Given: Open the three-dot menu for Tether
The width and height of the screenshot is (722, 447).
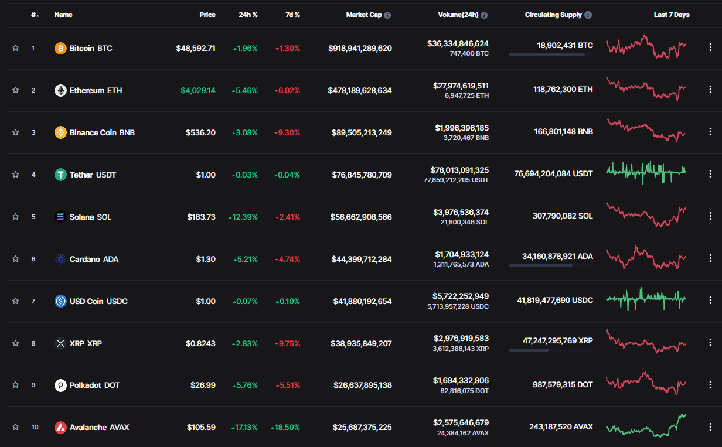Looking at the screenshot, I should coord(710,175).
